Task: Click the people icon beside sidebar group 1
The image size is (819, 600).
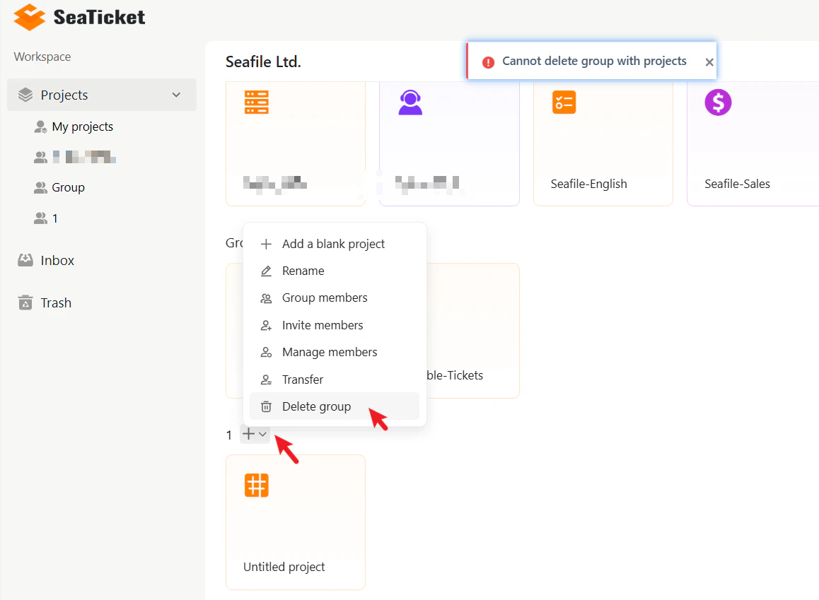Action: (x=40, y=218)
